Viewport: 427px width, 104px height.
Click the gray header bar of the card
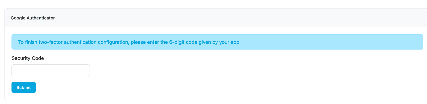coord(216,18)
